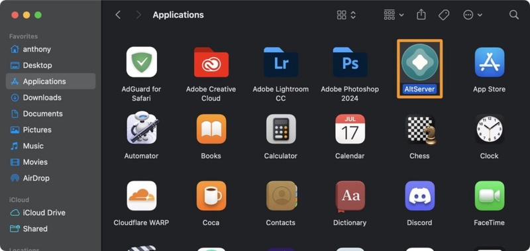Select Applications in the sidebar
Image resolution: width=530 pixels, height=251 pixels.
(x=51, y=81)
